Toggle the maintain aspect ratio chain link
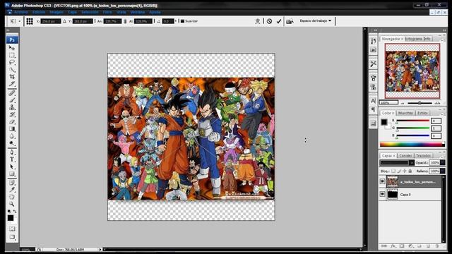This screenshot has height=254, width=452. point(125,21)
